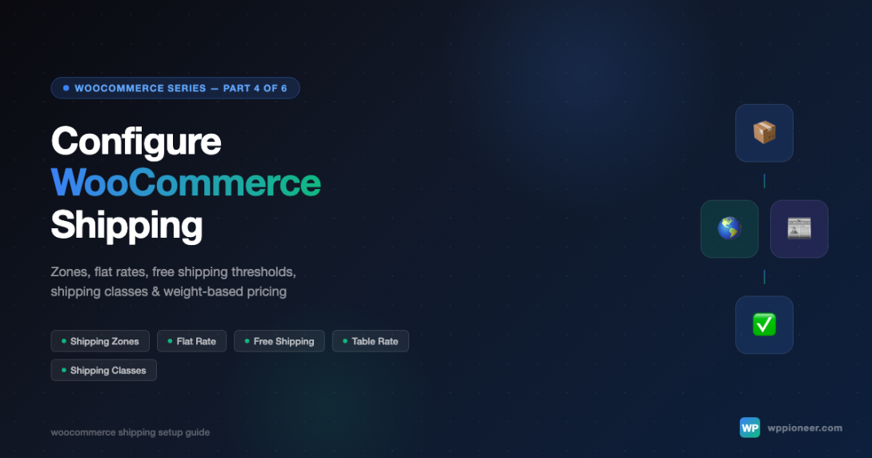Open the wppioneer.com link
The image size is (872, 458).
pyautogui.click(x=805, y=428)
